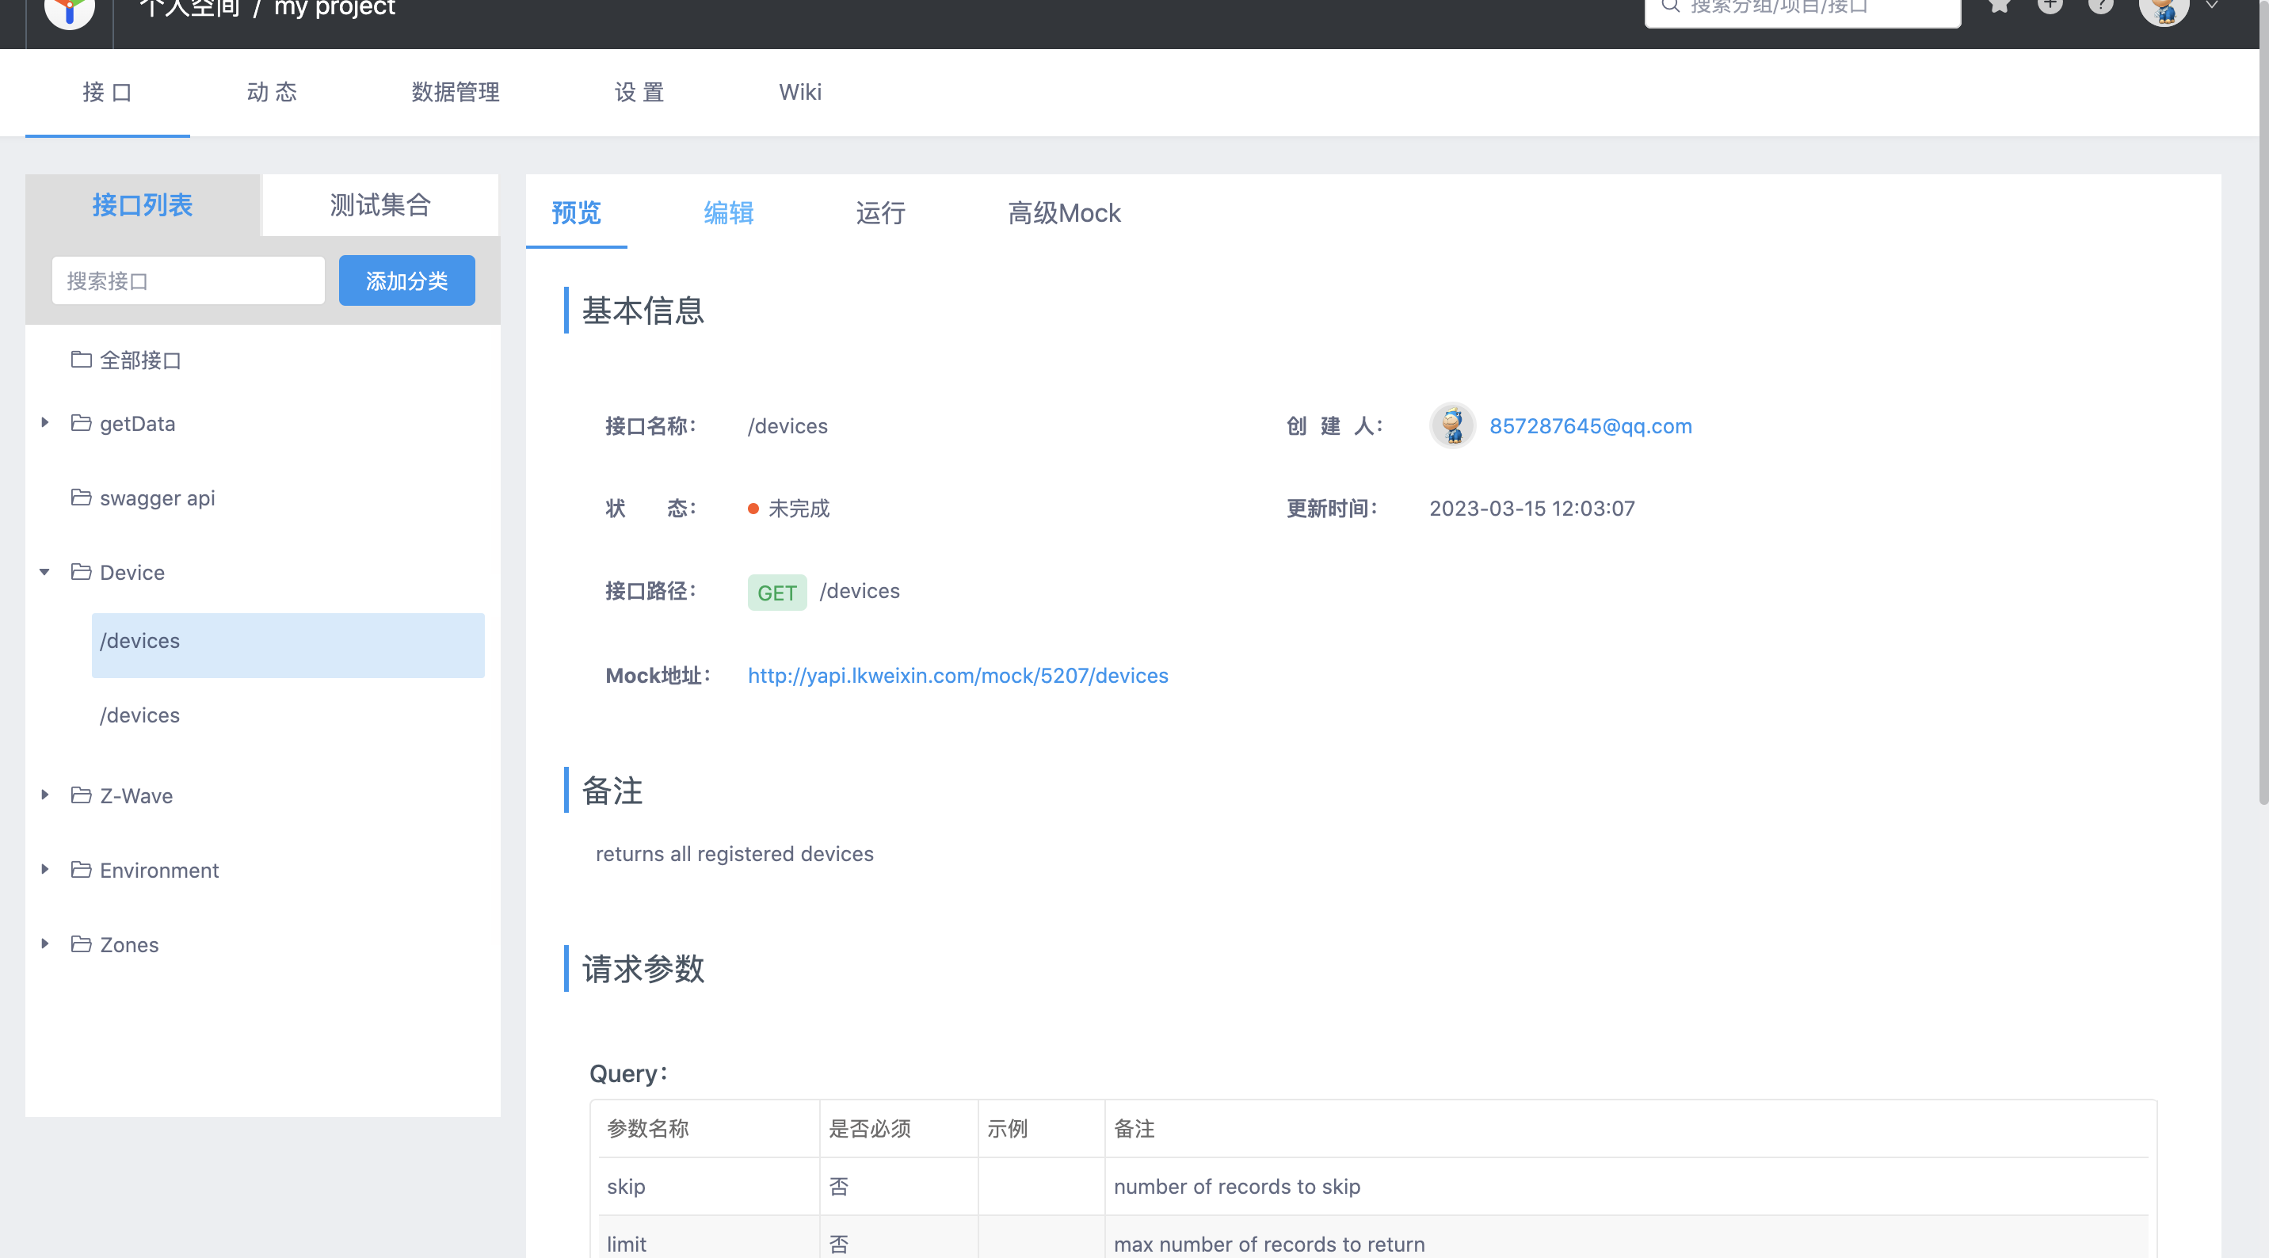The width and height of the screenshot is (2269, 1258).
Task: Switch to the 编辑 tab
Action: (x=728, y=213)
